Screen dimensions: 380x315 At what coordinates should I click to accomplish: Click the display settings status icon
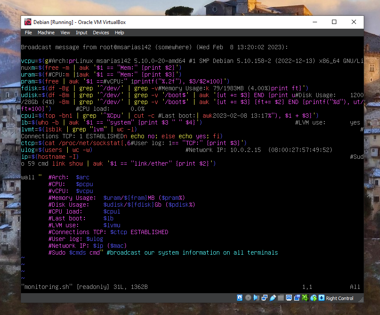(289, 298)
